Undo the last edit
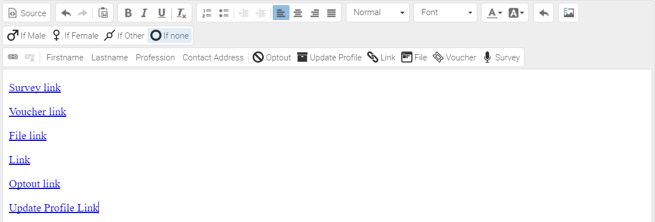Screen dimensions: 655x222 point(66,13)
